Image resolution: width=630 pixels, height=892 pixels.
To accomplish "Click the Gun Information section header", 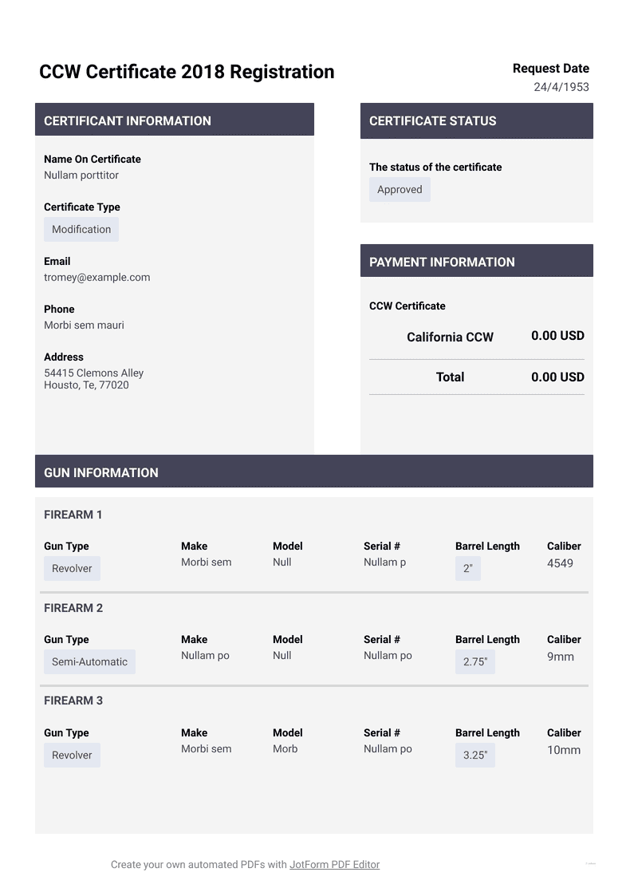I will pos(101,472).
